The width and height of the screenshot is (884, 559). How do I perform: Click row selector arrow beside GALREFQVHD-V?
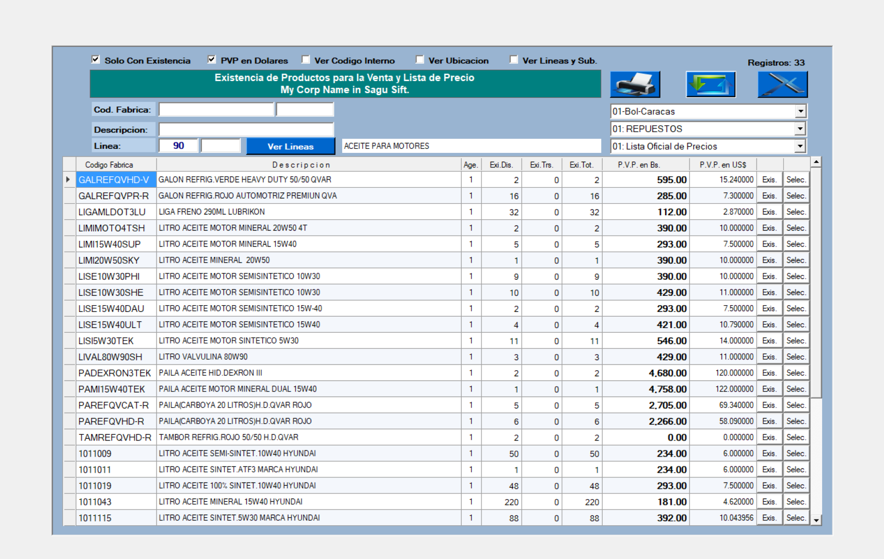69,179
